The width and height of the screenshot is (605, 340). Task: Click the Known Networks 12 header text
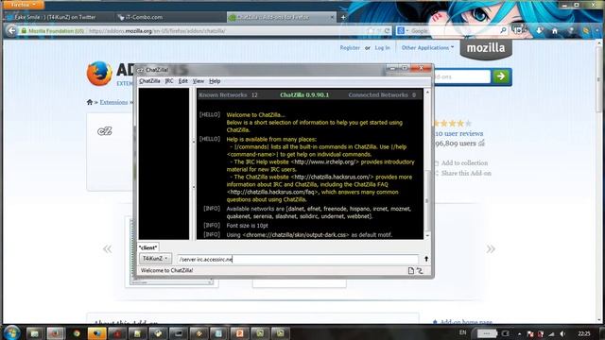tap(228, 94)
